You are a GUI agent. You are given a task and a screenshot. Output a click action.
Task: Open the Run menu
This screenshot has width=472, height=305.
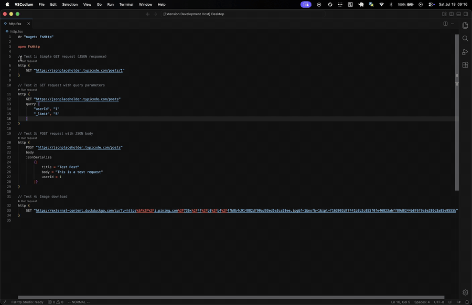pos(111,5)
